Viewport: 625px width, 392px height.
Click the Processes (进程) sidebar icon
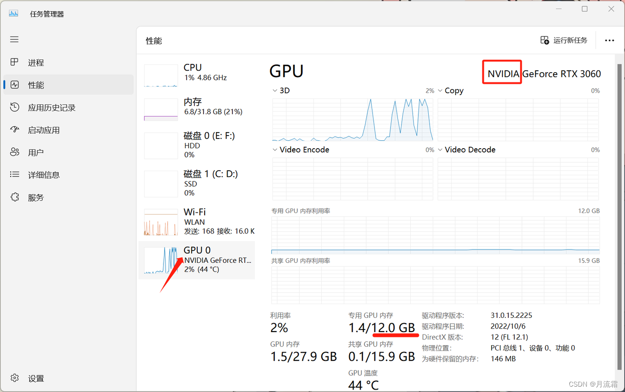(15, 62)
